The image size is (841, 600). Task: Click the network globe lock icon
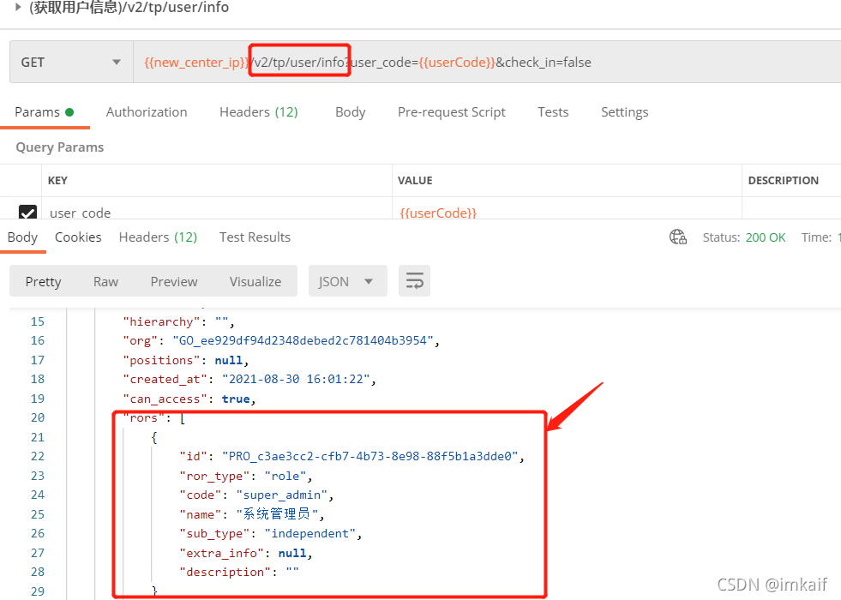(x=678, y=237)
